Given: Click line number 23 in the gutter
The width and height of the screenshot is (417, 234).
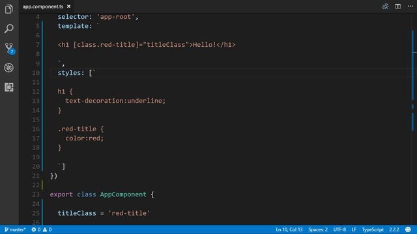Looking at the screenshot, I should (x=36, y=194).
